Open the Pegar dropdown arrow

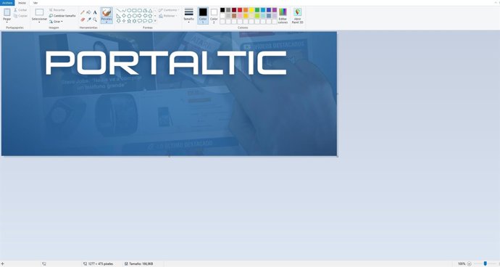pyautogui.click(x=7, y=22)
